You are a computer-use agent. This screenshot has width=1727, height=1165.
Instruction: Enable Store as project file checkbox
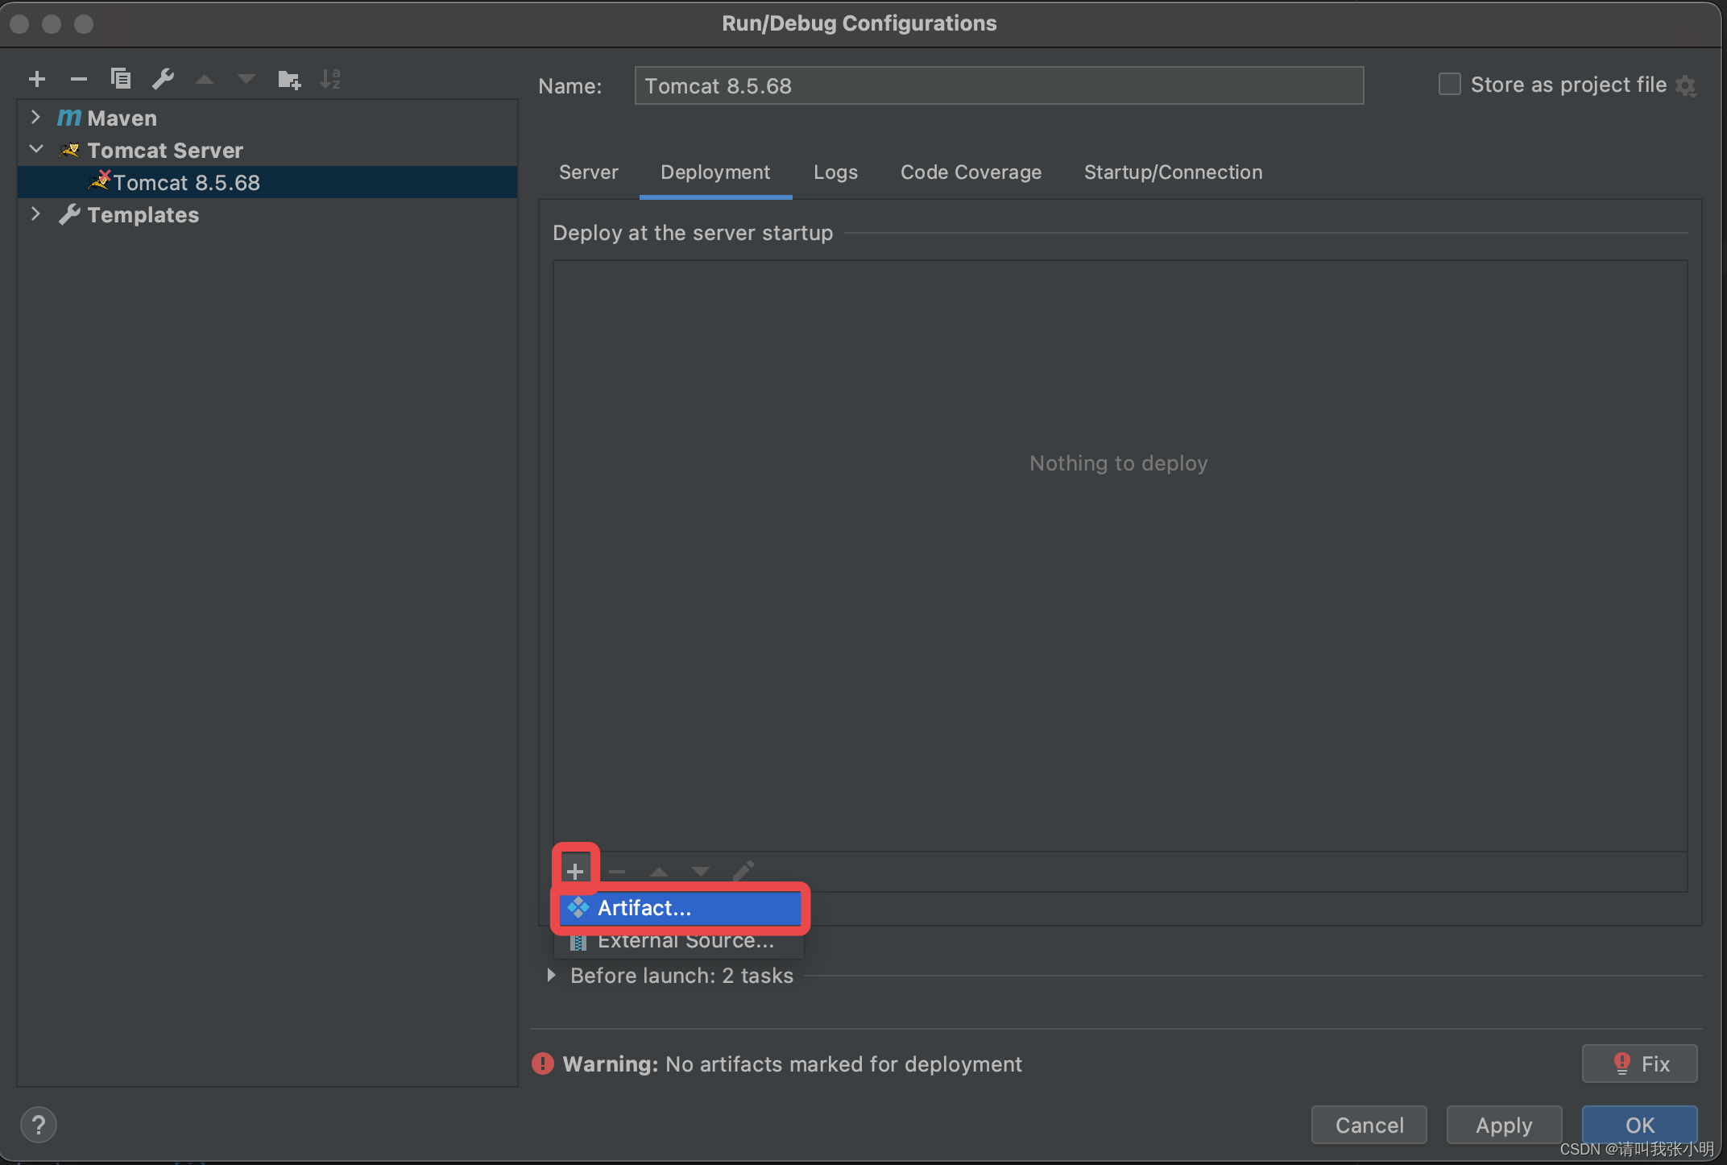click(1449, 84)
